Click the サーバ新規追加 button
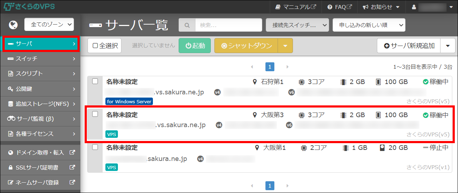 (x=409, y=46)
